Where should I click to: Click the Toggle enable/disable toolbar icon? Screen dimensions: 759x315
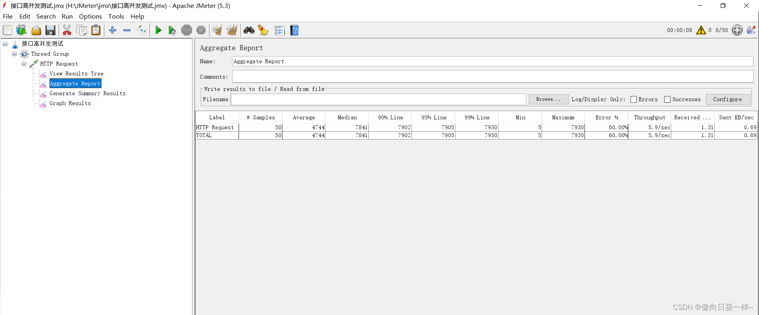click(x=141, y=30)
